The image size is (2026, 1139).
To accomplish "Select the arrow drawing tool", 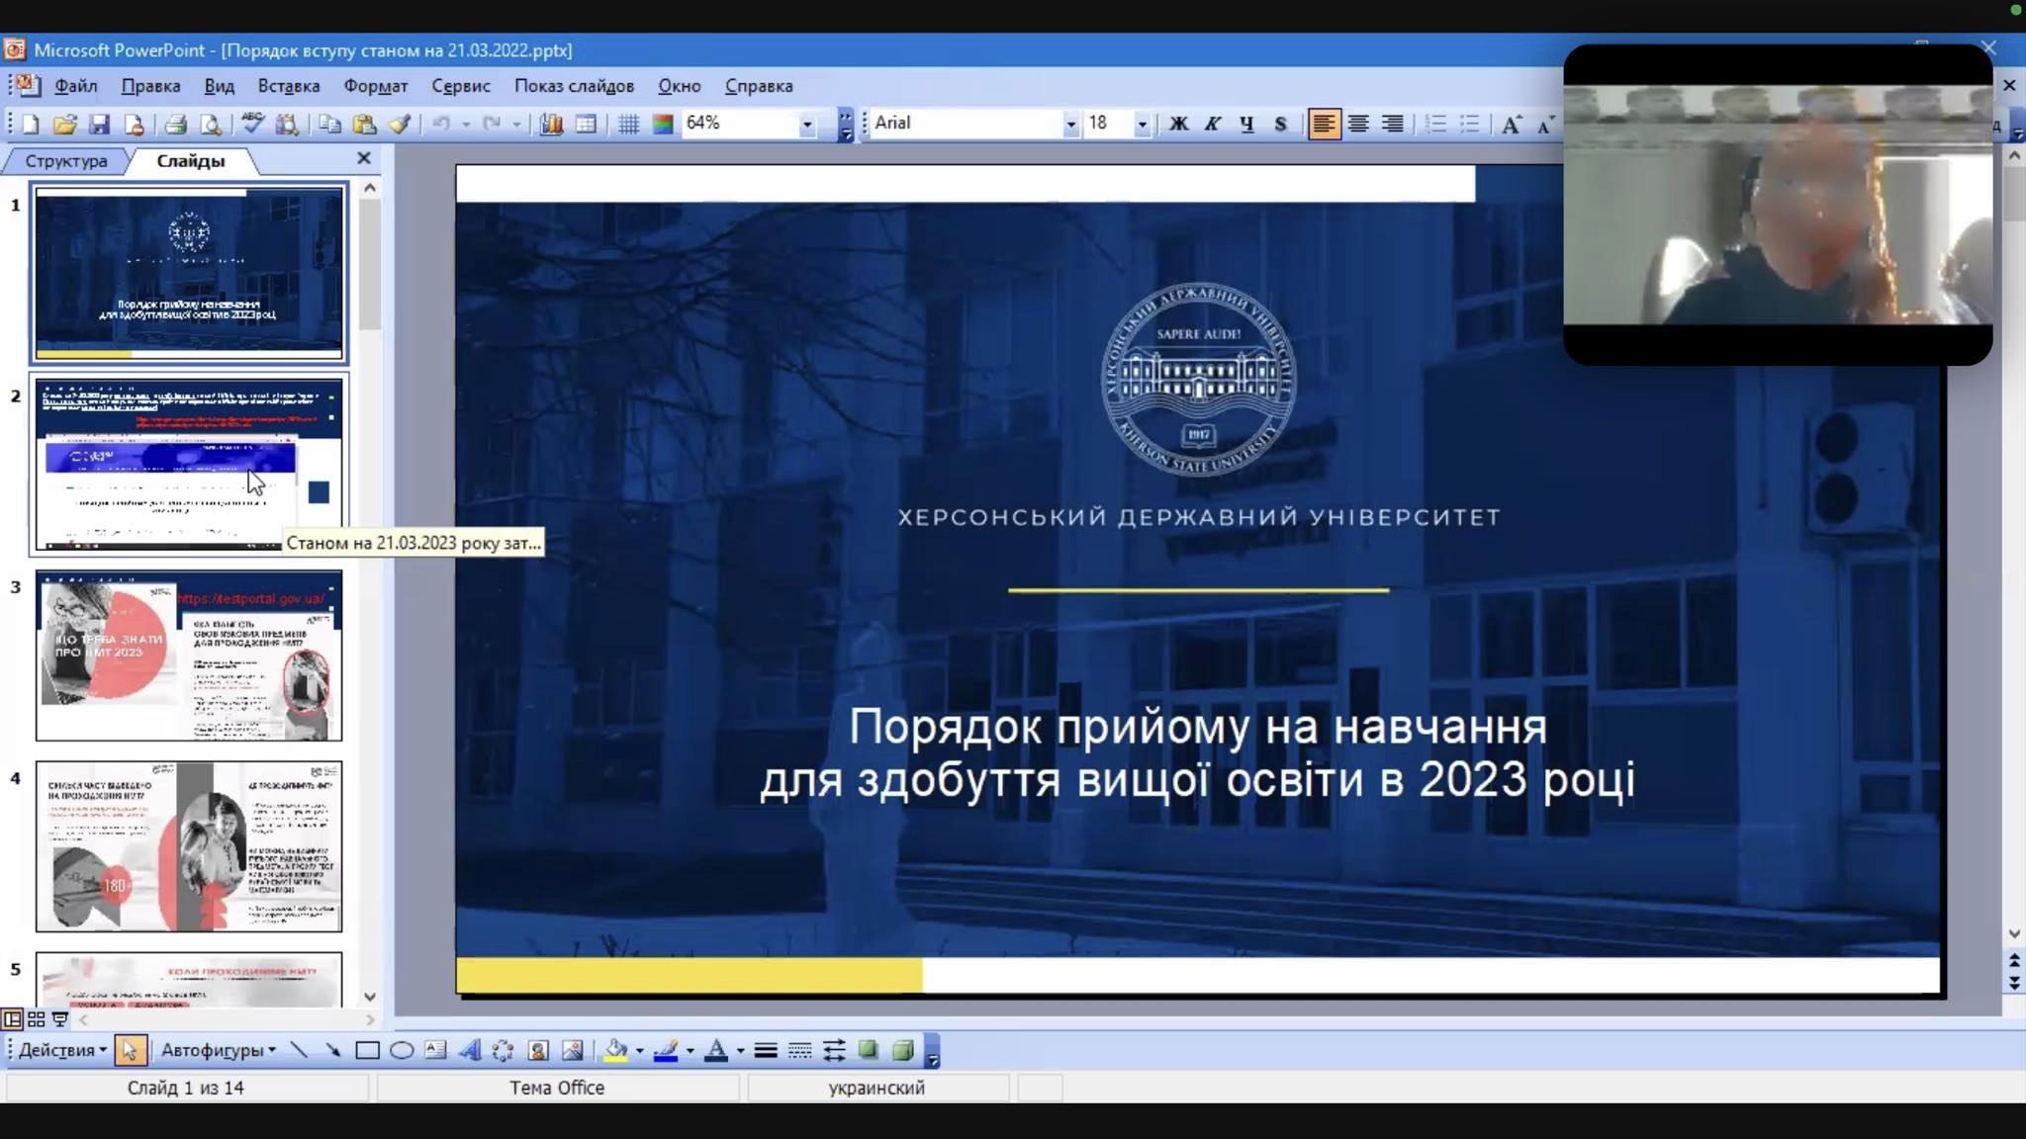I will 333,1050.
